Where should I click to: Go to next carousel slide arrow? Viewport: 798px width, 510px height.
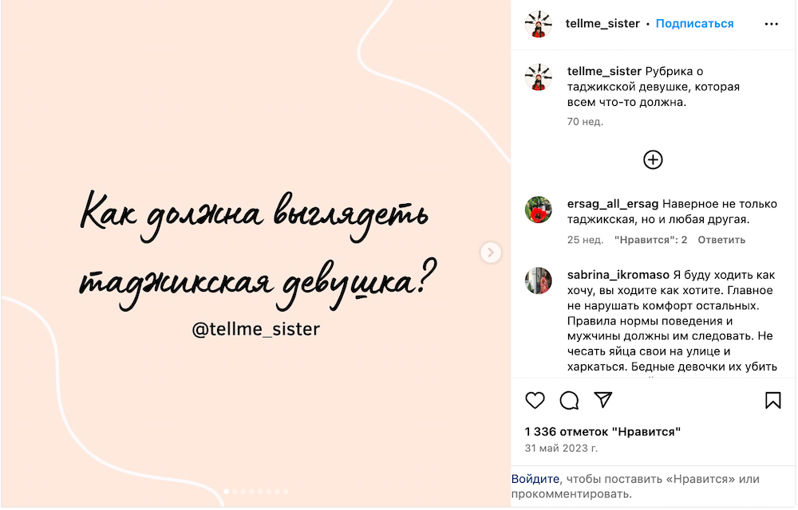(491, 253)
